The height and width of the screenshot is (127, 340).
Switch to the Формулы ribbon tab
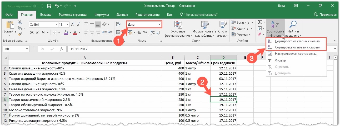click(x=102, y=15)
